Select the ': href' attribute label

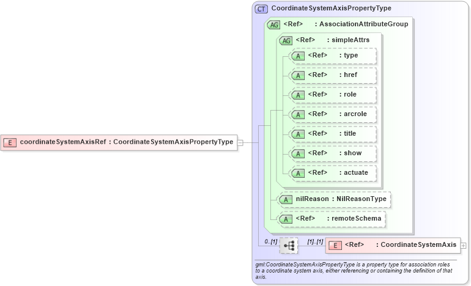[x=348, y=75]
